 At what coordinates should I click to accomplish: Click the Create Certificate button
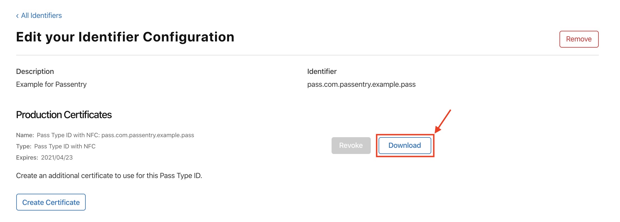pyautogui.click(x=51, y=202)
